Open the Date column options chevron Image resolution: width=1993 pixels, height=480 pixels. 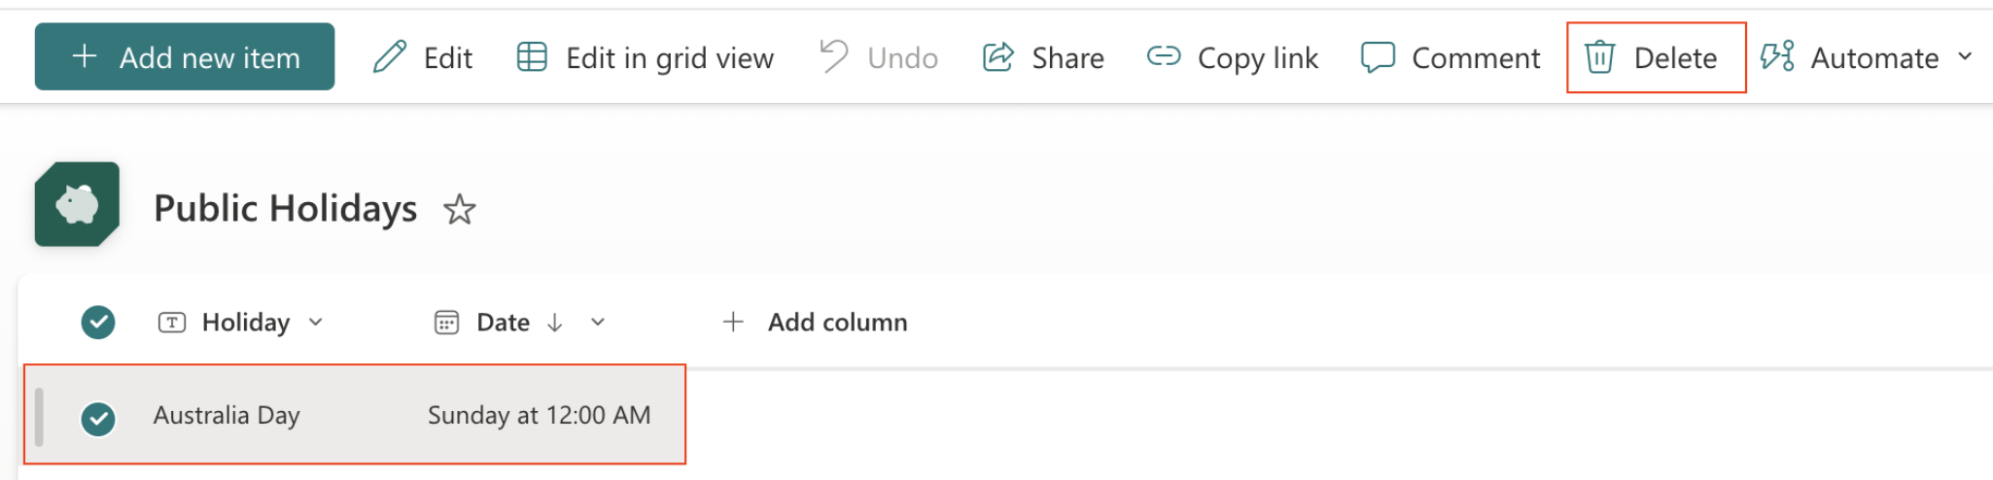(x=598, y=323)
